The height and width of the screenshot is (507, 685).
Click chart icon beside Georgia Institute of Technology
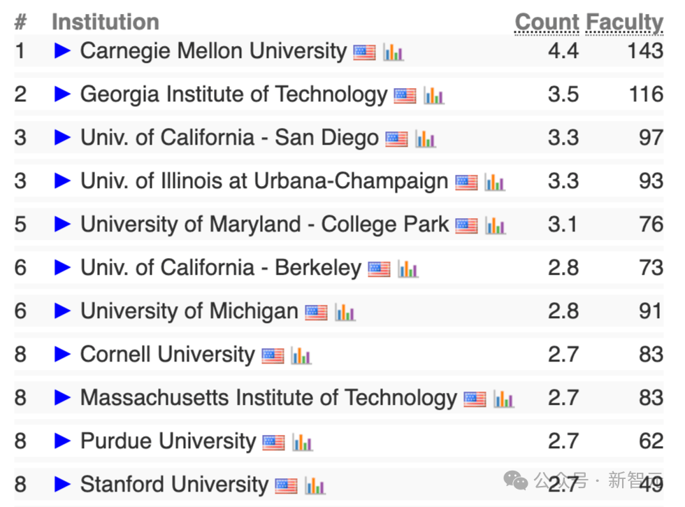point(433,96)
